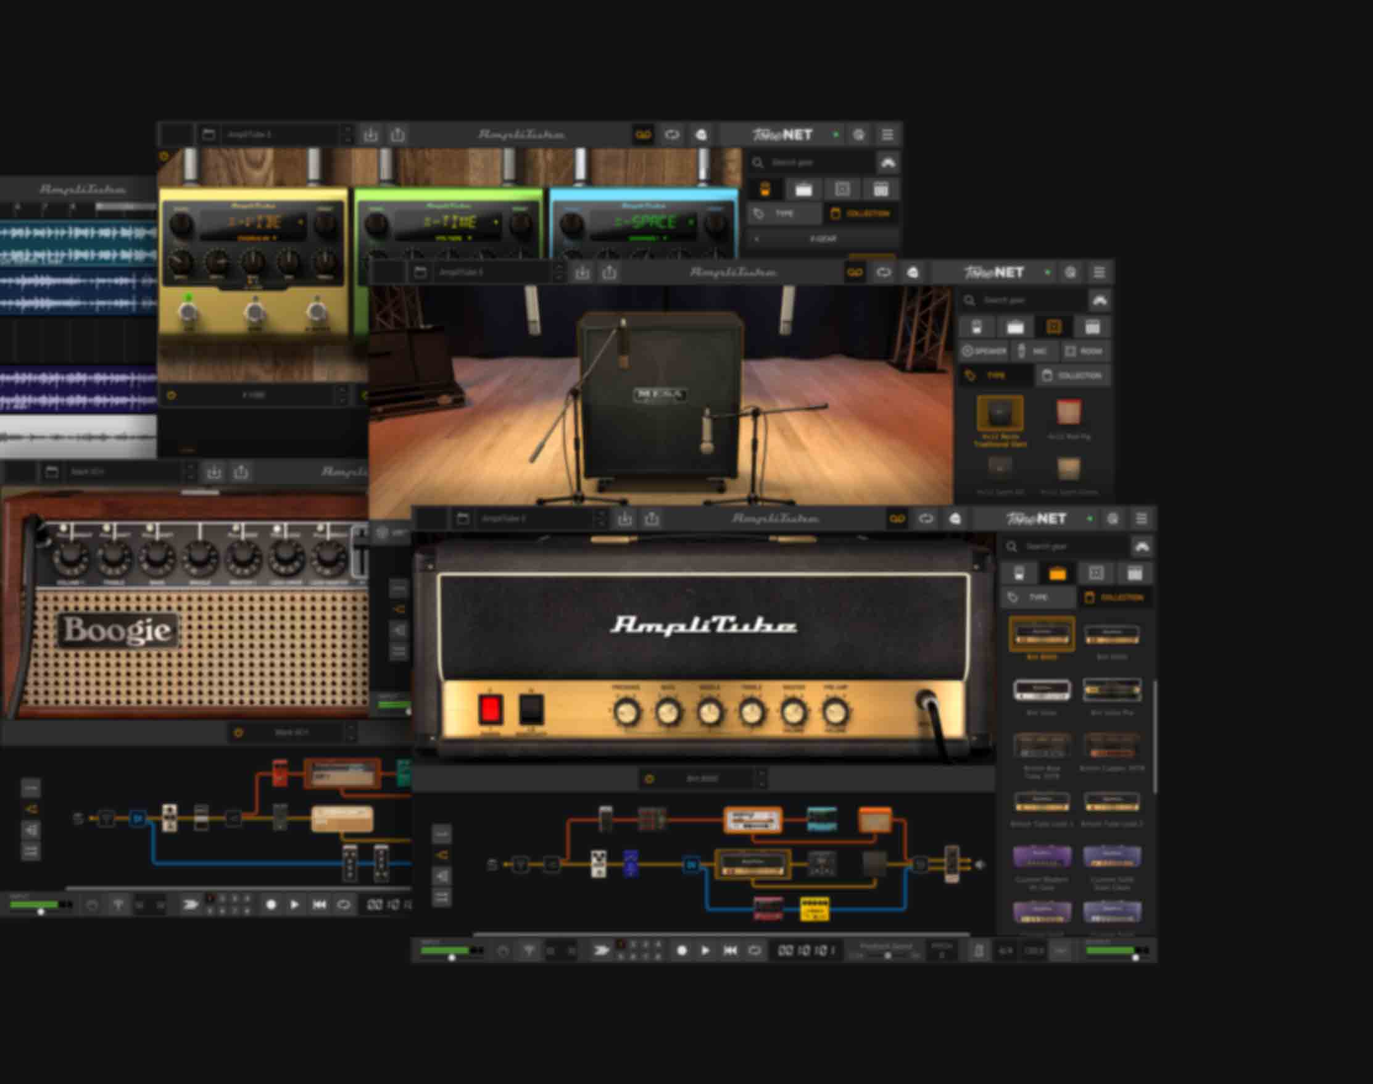Go back from X-GEAR list using chevron

coord(757,240)
